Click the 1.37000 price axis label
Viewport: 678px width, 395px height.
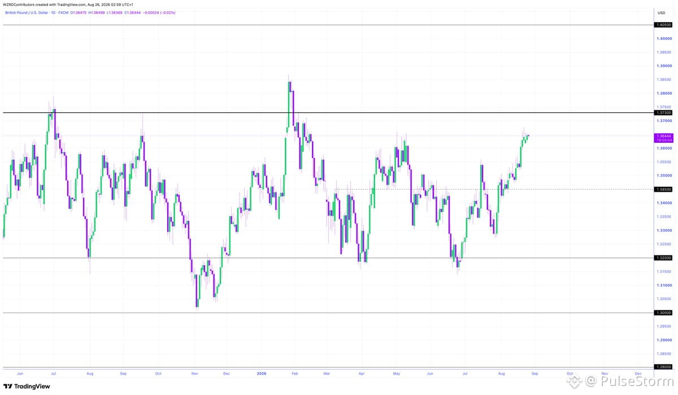(x=663, y=121)
